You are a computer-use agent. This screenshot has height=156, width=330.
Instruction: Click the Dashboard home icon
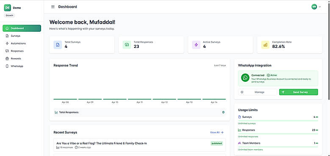(7, 28)
